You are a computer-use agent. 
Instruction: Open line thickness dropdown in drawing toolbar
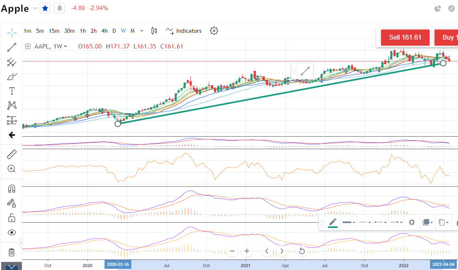[349, 222]
